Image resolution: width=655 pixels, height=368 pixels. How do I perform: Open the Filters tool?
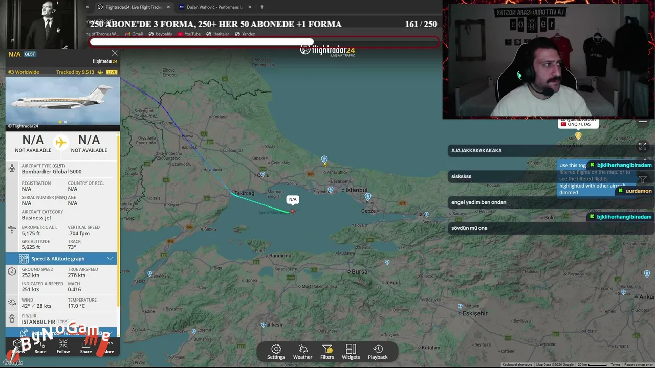pos(327,352)
